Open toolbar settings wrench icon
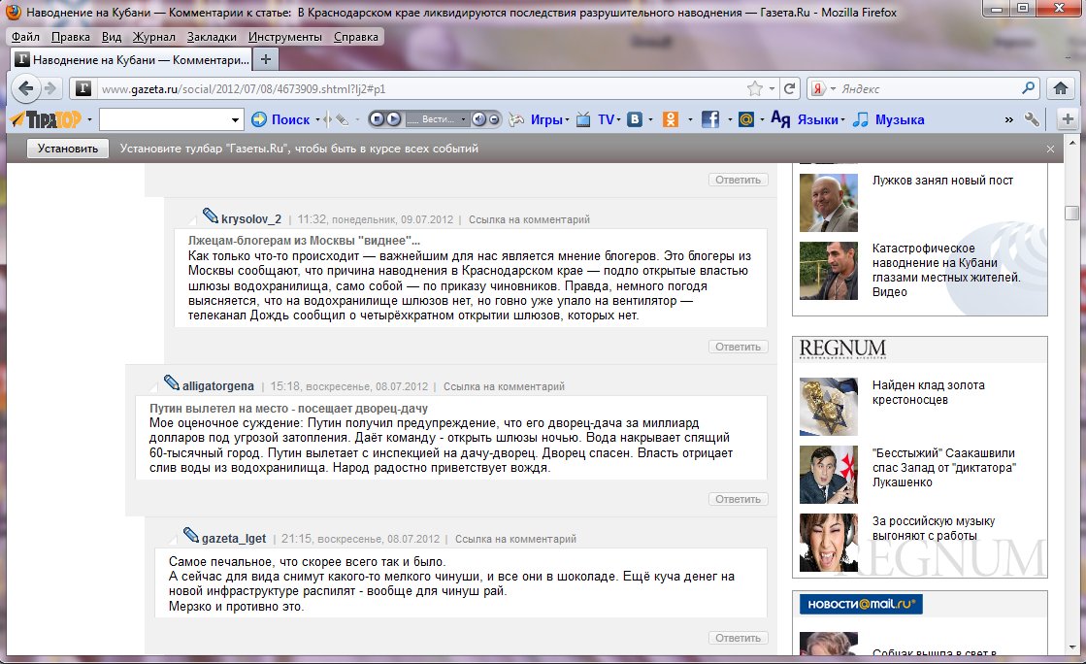The height and width of the screenshot is (664, 1086). (1032, 119)
